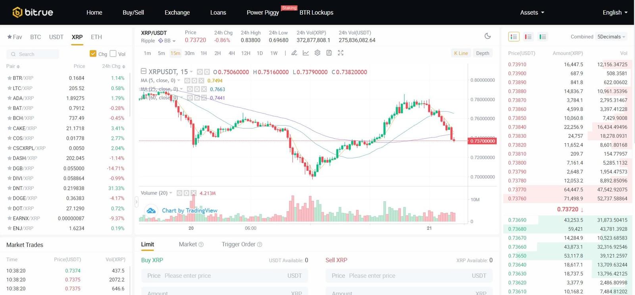Star BTR/XRP as favorite
Viewport: 635px width, 295px height.
(x=10, y=78)
